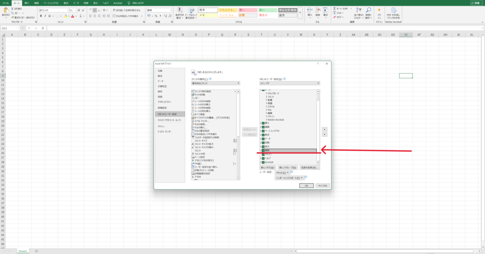Click the Italic formatting icon
The height and width of the screenshot is (254, 485).
click(x=45, y=16)
